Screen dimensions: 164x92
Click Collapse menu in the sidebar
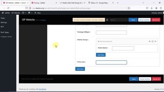point(6,37)
